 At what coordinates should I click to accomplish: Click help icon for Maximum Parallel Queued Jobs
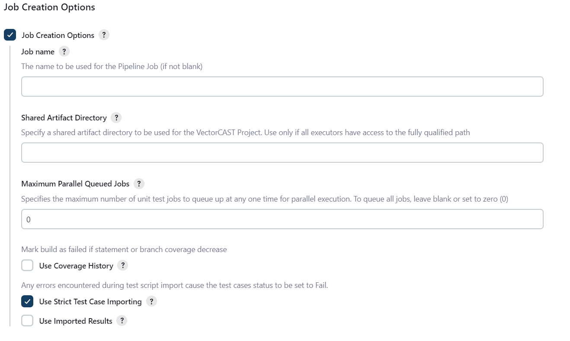coord(139,183)
